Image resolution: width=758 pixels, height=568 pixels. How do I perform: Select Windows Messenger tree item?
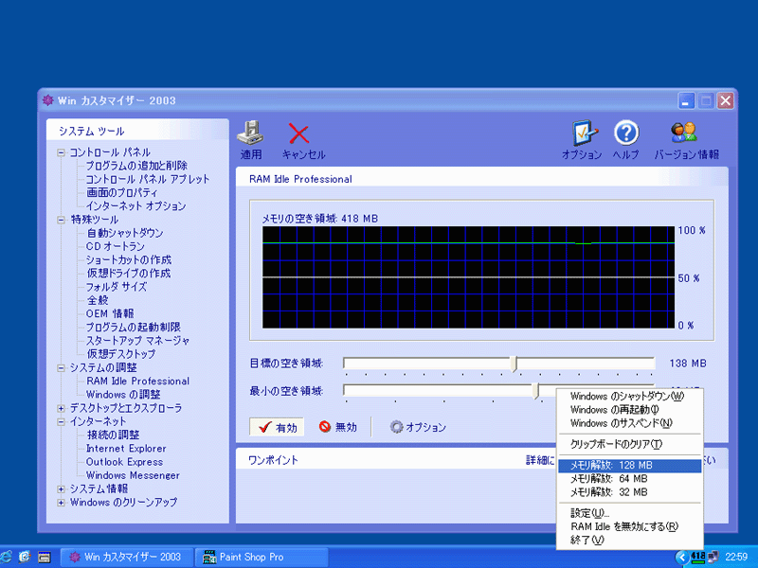click(x=133, y=476)
